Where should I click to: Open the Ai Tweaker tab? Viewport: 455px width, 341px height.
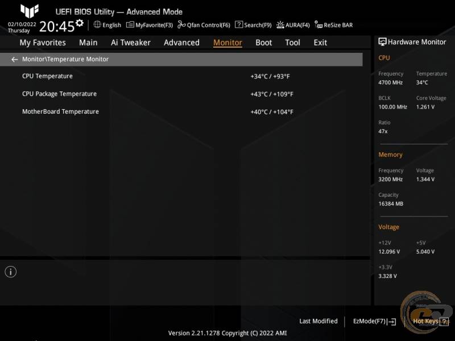point(131,43)
